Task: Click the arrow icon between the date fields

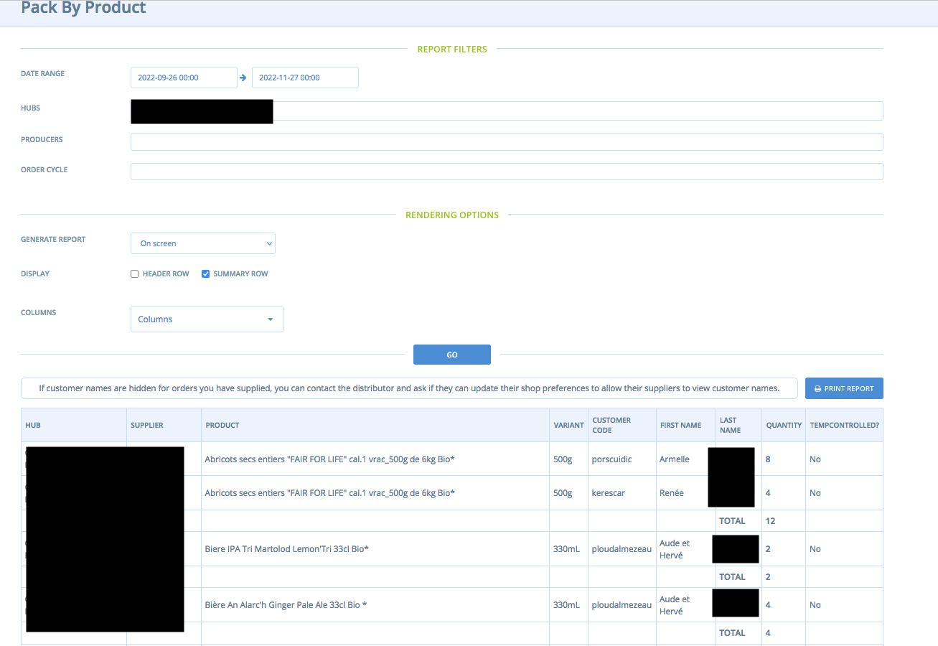Action: 243,77
